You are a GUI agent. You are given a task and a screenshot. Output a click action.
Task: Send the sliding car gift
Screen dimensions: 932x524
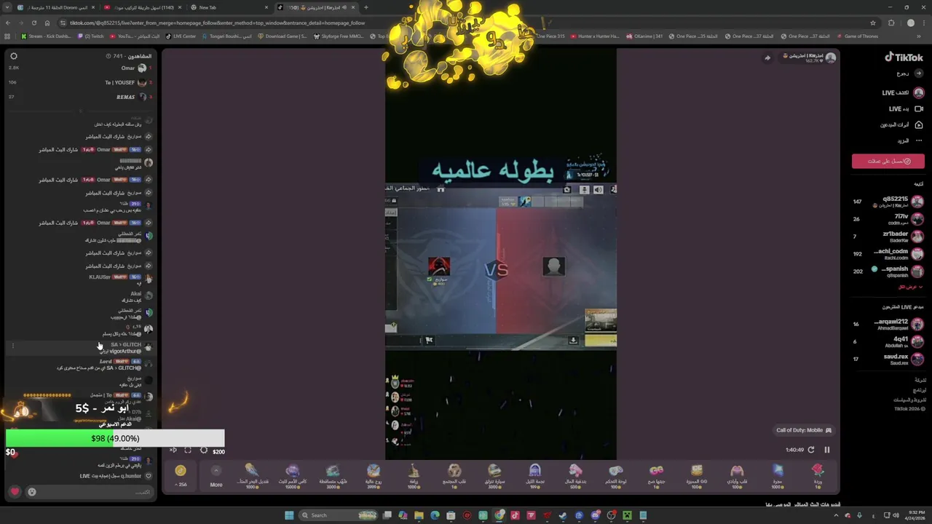click(x=494, y=475)
